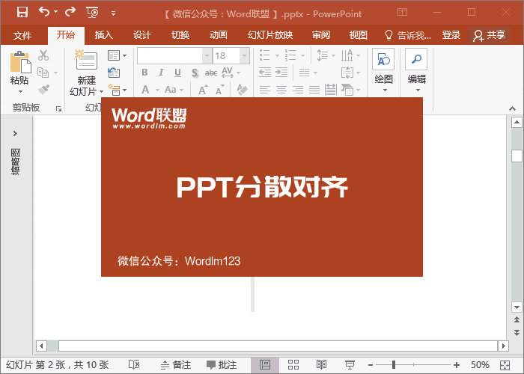The image size is (524, 374).
Task: Center align text
Action: coord(281,90)
